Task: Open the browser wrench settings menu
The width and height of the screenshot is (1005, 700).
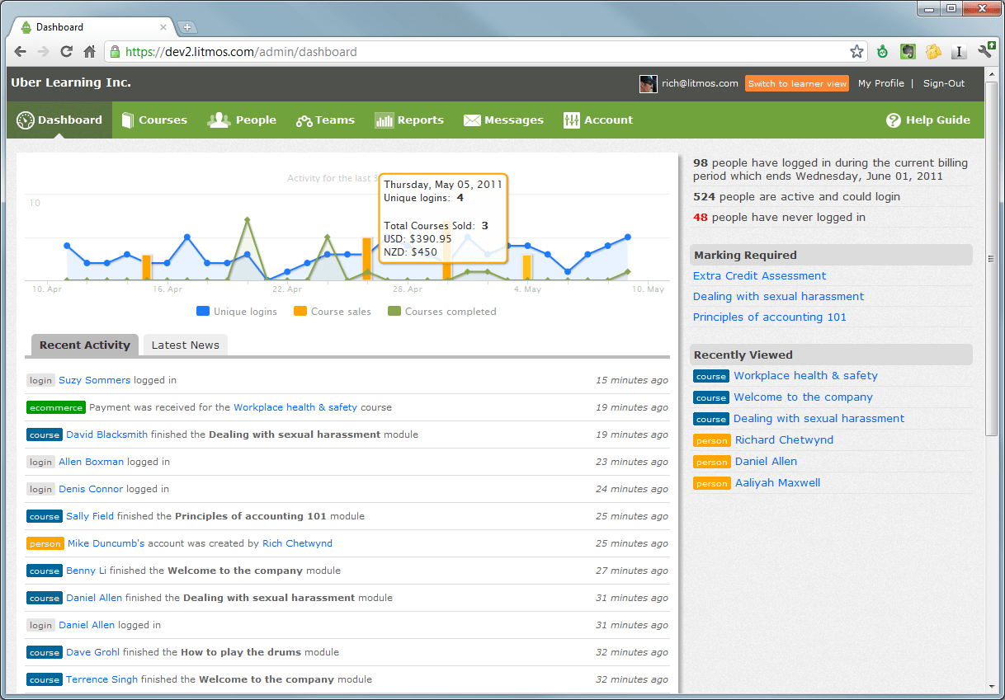Action: point(986,51)
